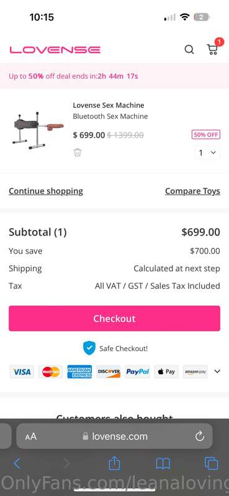Reload the page with refresh icon
Screen dimensions: 229x496
click(200, 436)
